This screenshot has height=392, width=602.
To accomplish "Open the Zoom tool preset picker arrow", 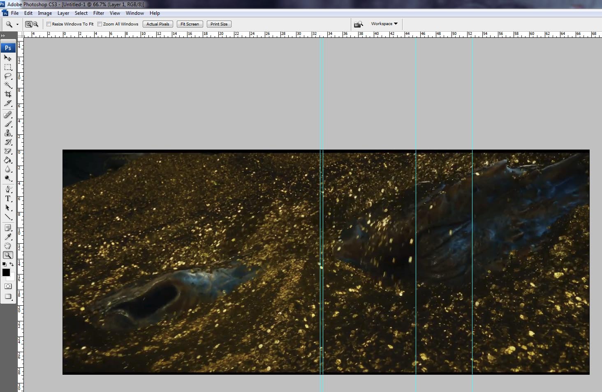I will (17, 25).
